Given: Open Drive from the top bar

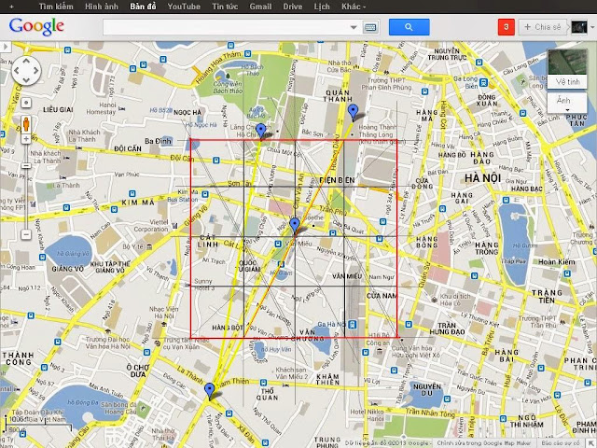Looking at the screenshot, I should [292, 7].
